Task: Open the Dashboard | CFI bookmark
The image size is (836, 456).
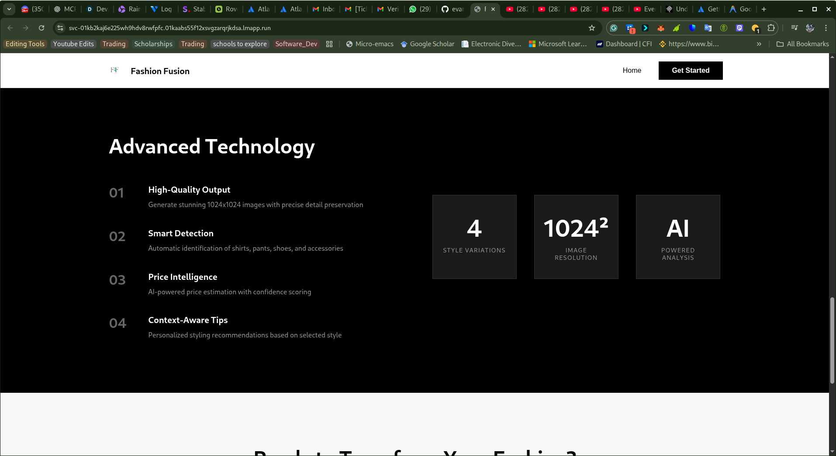Action: (x=624, y=44)
